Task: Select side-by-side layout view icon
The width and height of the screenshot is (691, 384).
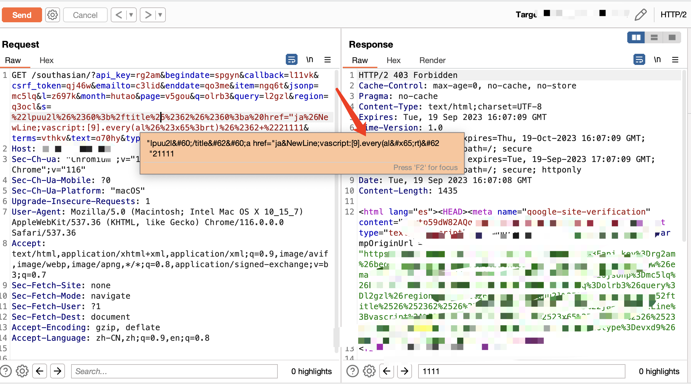Action: [x=636, y=37]
